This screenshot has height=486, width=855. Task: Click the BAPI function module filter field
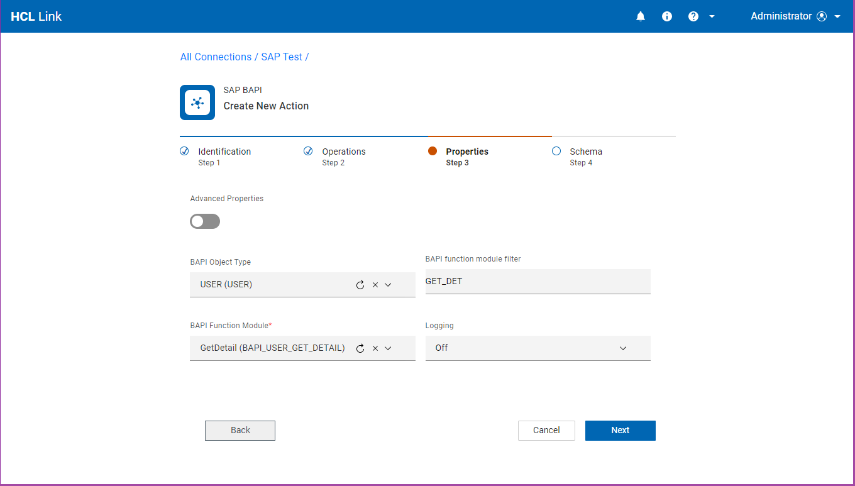click(x=538, y=281)
